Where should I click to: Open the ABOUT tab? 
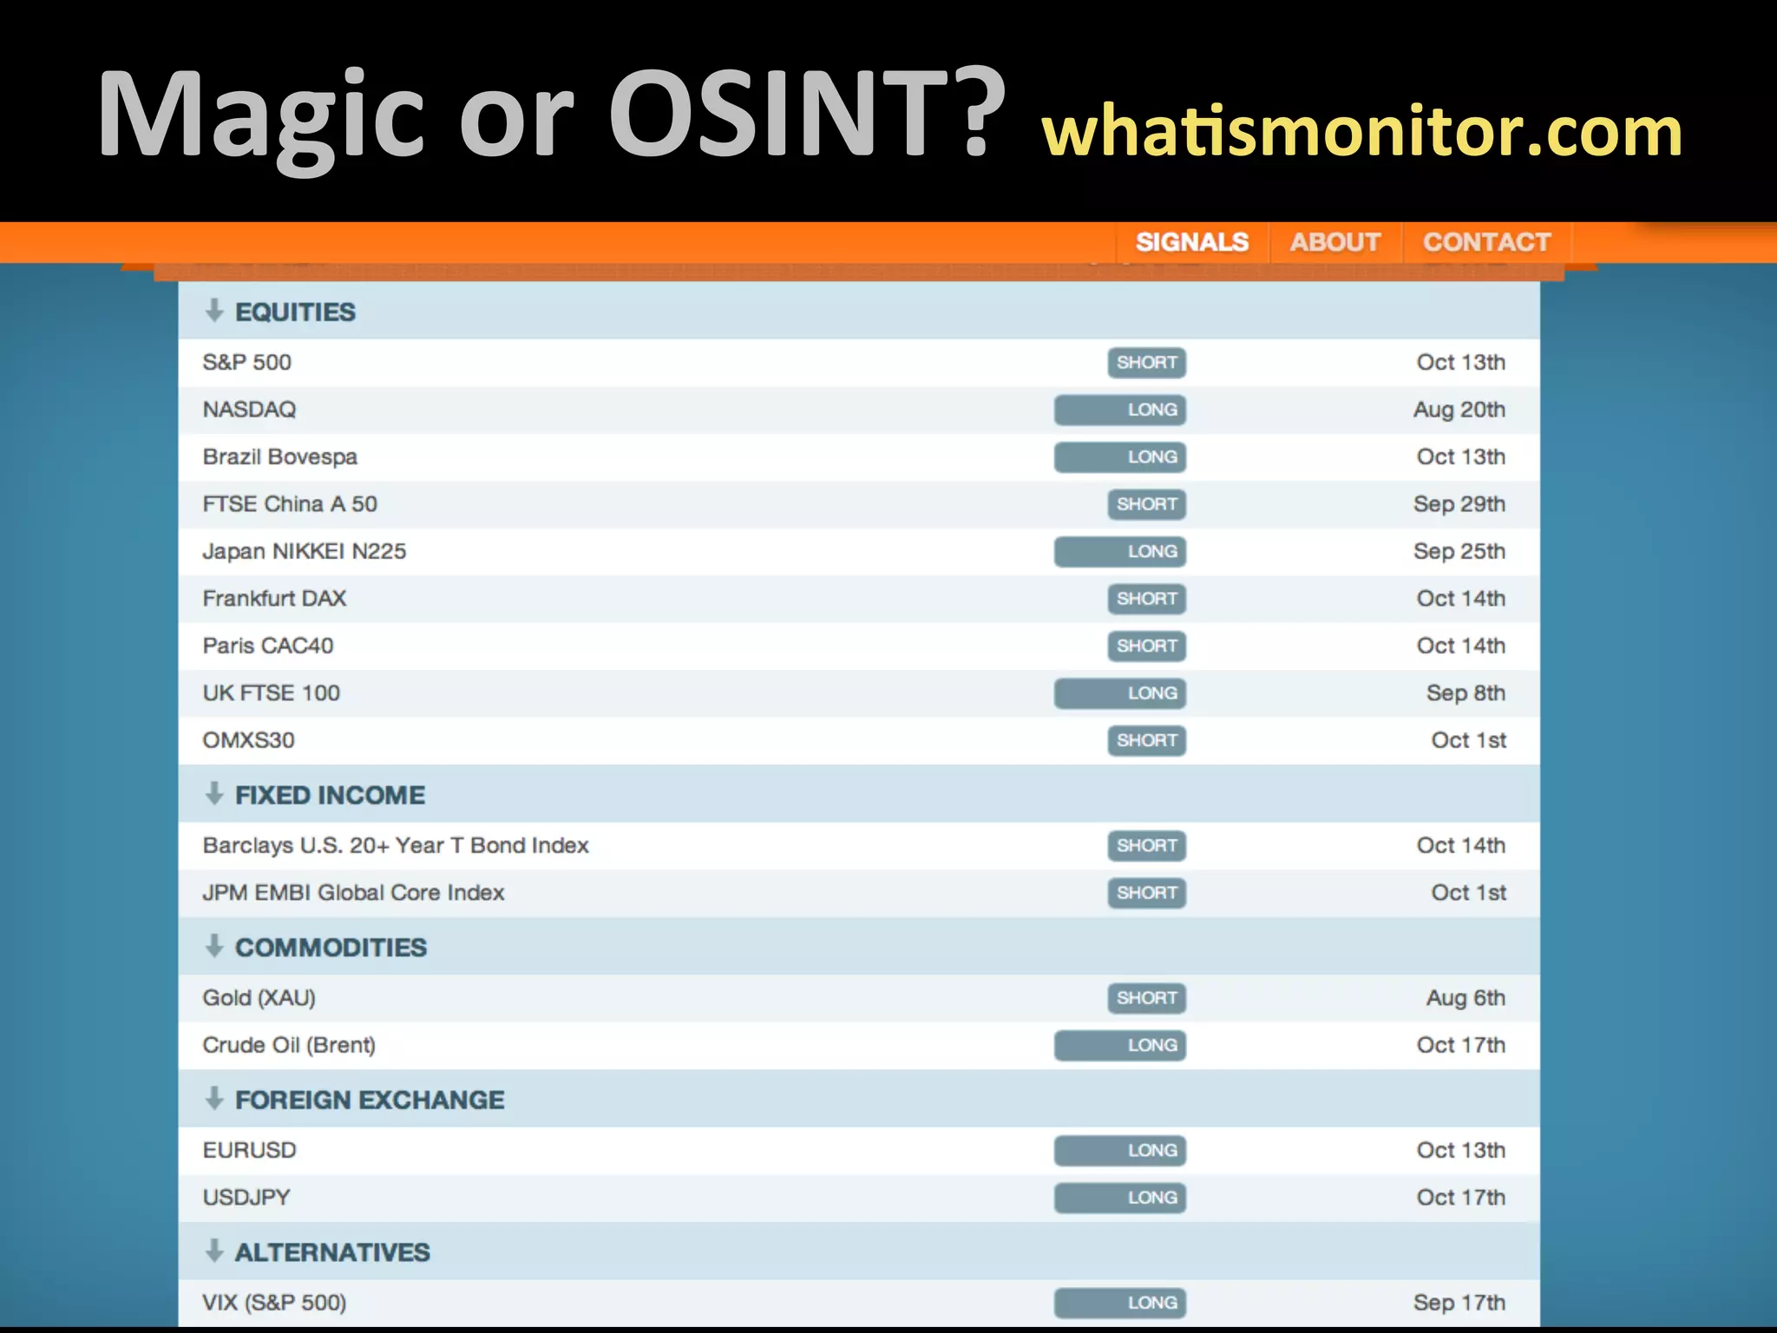coord(1334,242)
